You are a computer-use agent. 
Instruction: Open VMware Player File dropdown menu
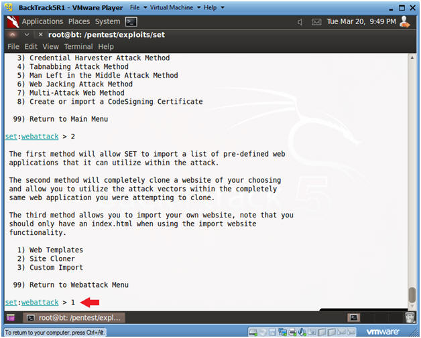(138, 7)
